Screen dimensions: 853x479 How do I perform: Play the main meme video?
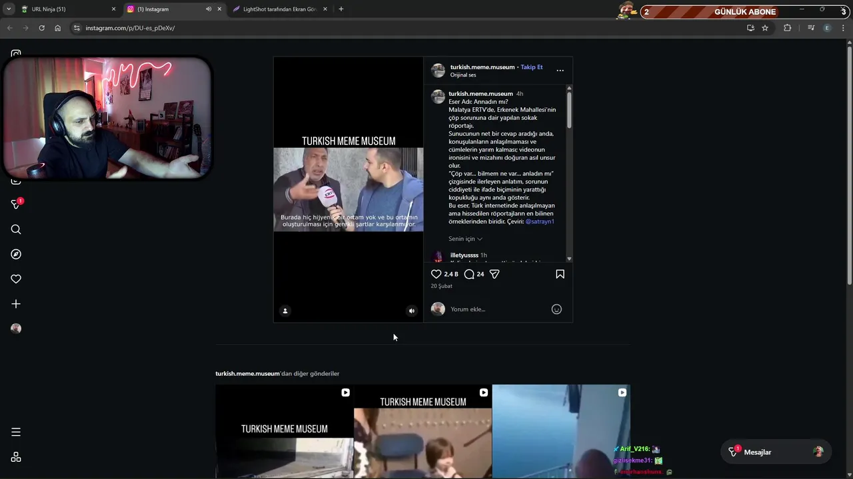pos(348,190)
